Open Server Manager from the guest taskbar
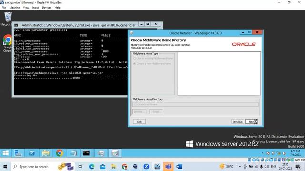 (18, 153)
